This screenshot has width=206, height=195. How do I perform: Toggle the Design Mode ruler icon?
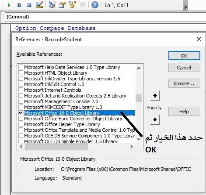[x=39, y=5]
